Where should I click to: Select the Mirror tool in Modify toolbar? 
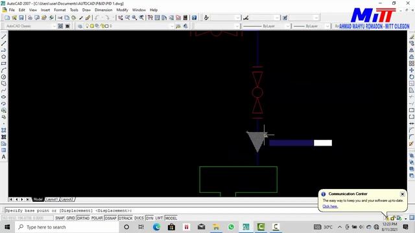tap(411, 50)
